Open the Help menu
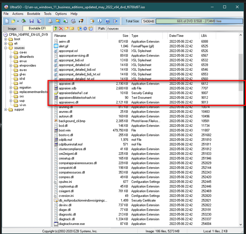The height and width of the screenshot is (234, 246). [74, 14]
